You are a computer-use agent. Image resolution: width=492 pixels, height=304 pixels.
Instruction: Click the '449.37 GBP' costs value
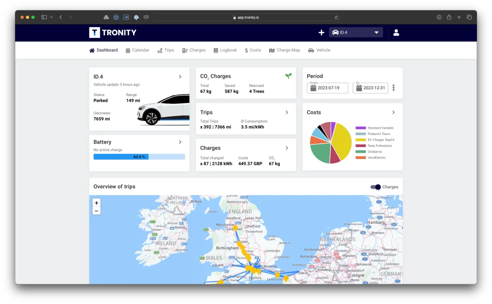coord(250,164)
